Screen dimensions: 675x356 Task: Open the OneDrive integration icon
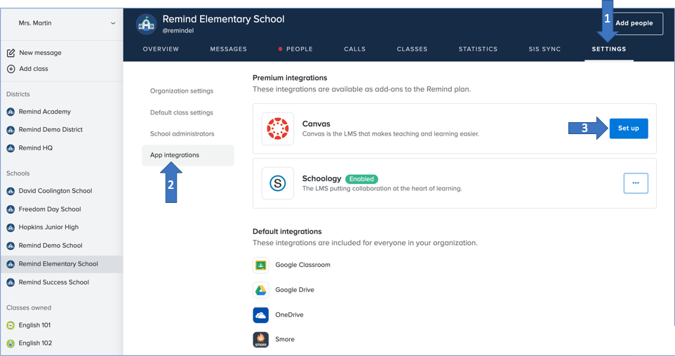pyautogui.click(x=260, y=315)
